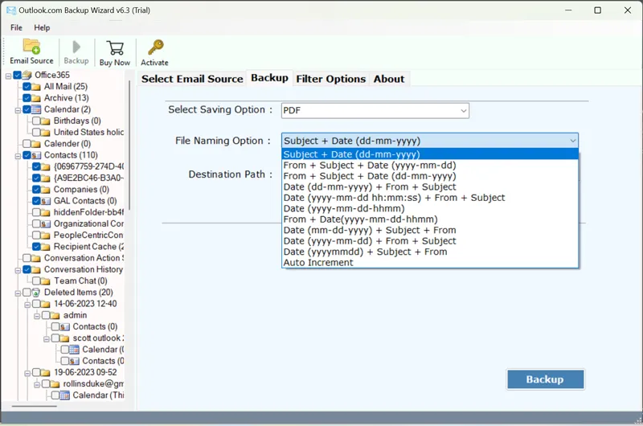Open the Help menu
The height and width of the screenshot is (426, 643).
coord(42,27)
